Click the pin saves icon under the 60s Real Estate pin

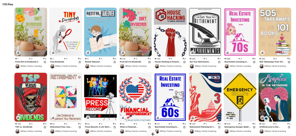pos(169,124)
